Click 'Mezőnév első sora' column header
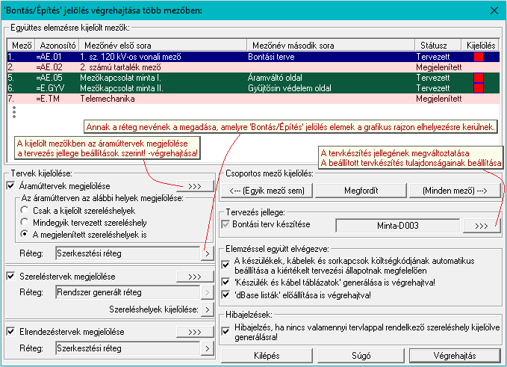 [x=164, y=46]
